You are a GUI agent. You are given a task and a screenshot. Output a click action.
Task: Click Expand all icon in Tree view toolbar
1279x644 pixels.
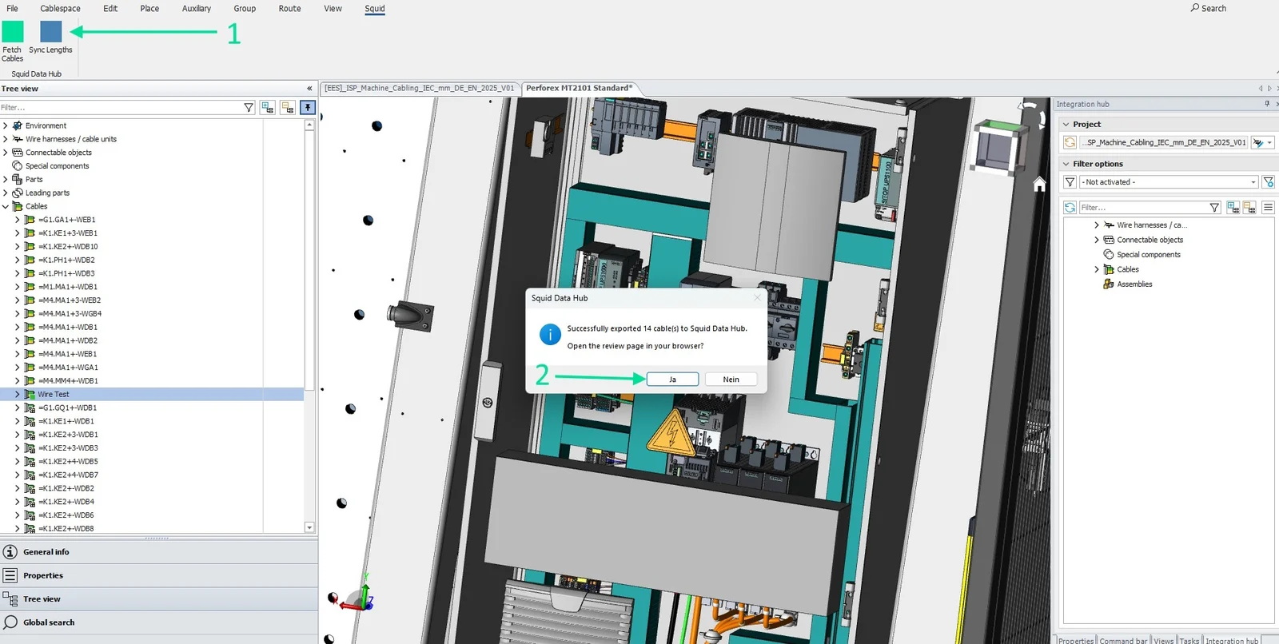(268, 107)
